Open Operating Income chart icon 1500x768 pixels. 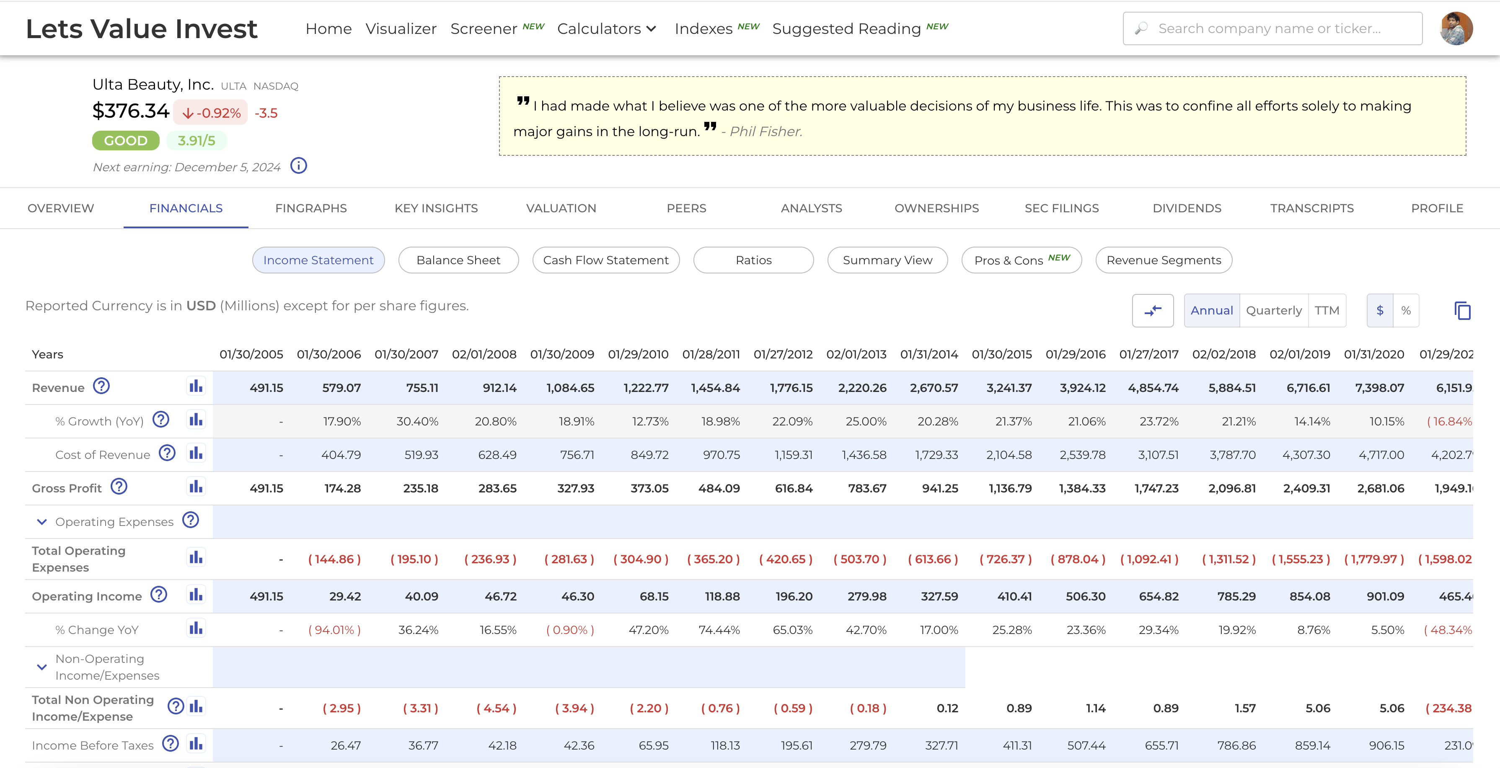196,595
